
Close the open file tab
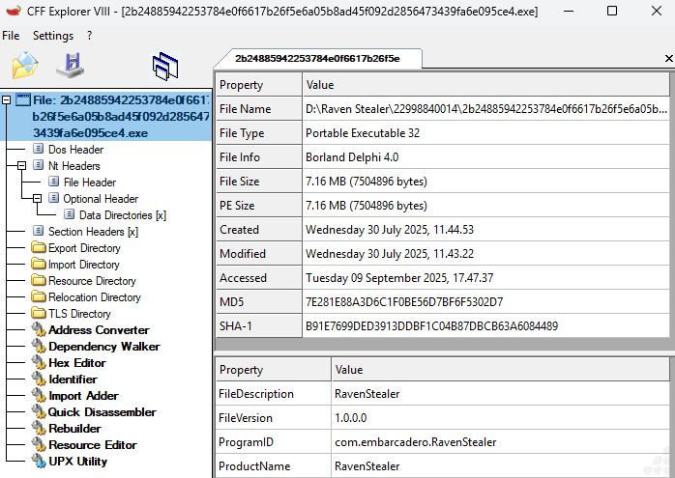[668, 59]
